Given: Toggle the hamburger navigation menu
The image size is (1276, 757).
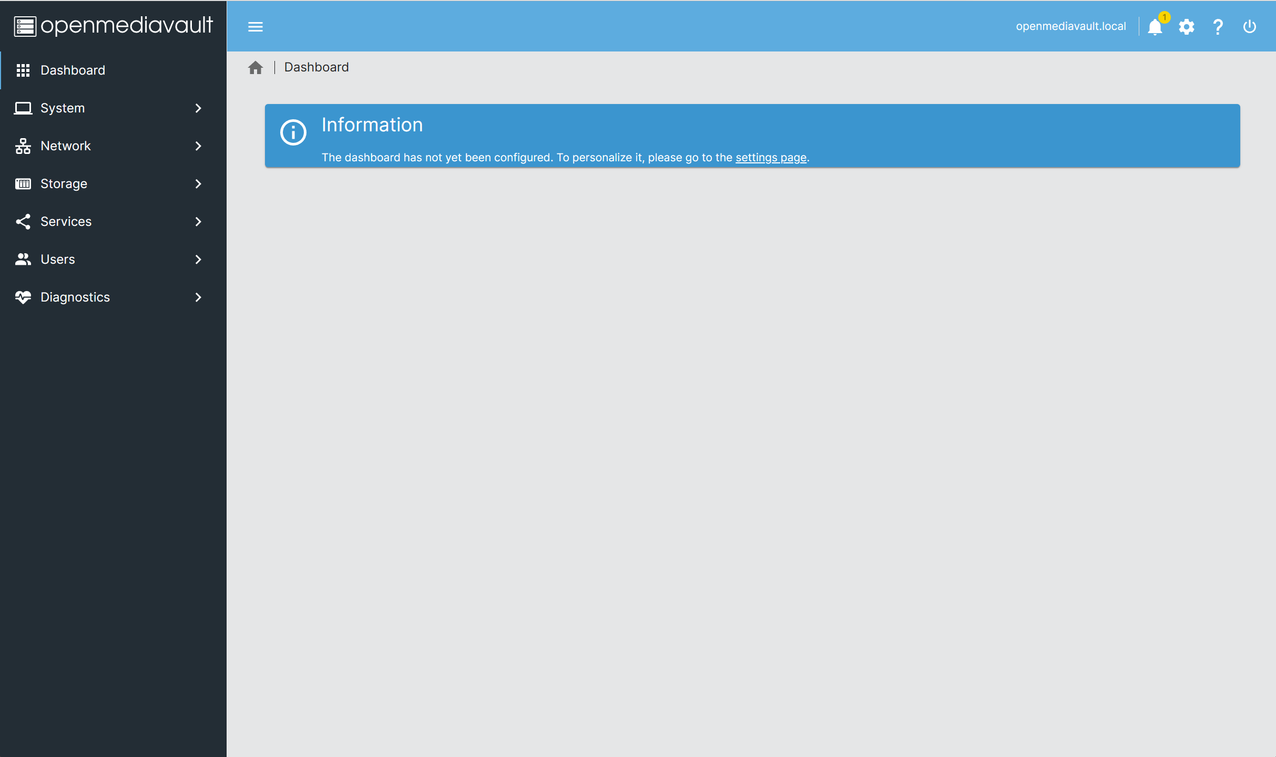Looking at the screenshot, I should [256, 26].
